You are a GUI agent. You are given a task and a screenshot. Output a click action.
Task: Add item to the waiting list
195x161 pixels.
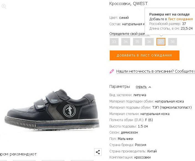click(x=145, y=55)
